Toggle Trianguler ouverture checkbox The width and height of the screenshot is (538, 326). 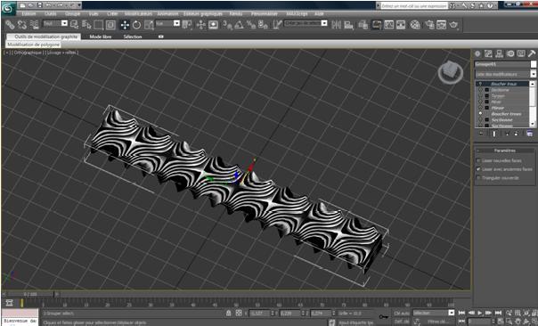click(478, 178)
